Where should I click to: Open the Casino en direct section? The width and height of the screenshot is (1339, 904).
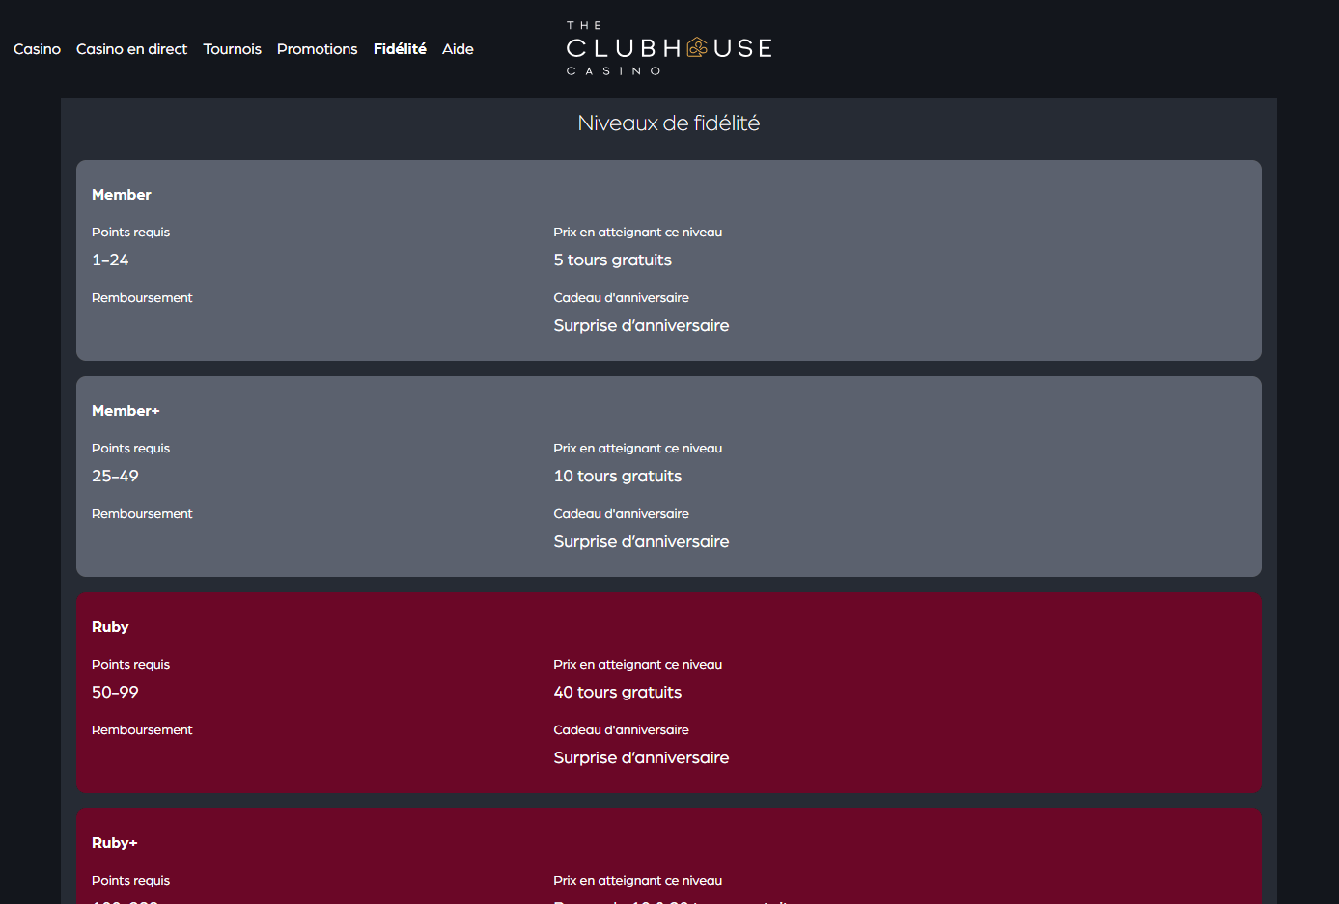pyautogui.click(x=131, y=49)
